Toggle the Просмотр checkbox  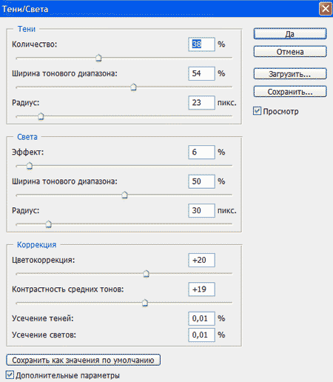click(x=257, y=111)
